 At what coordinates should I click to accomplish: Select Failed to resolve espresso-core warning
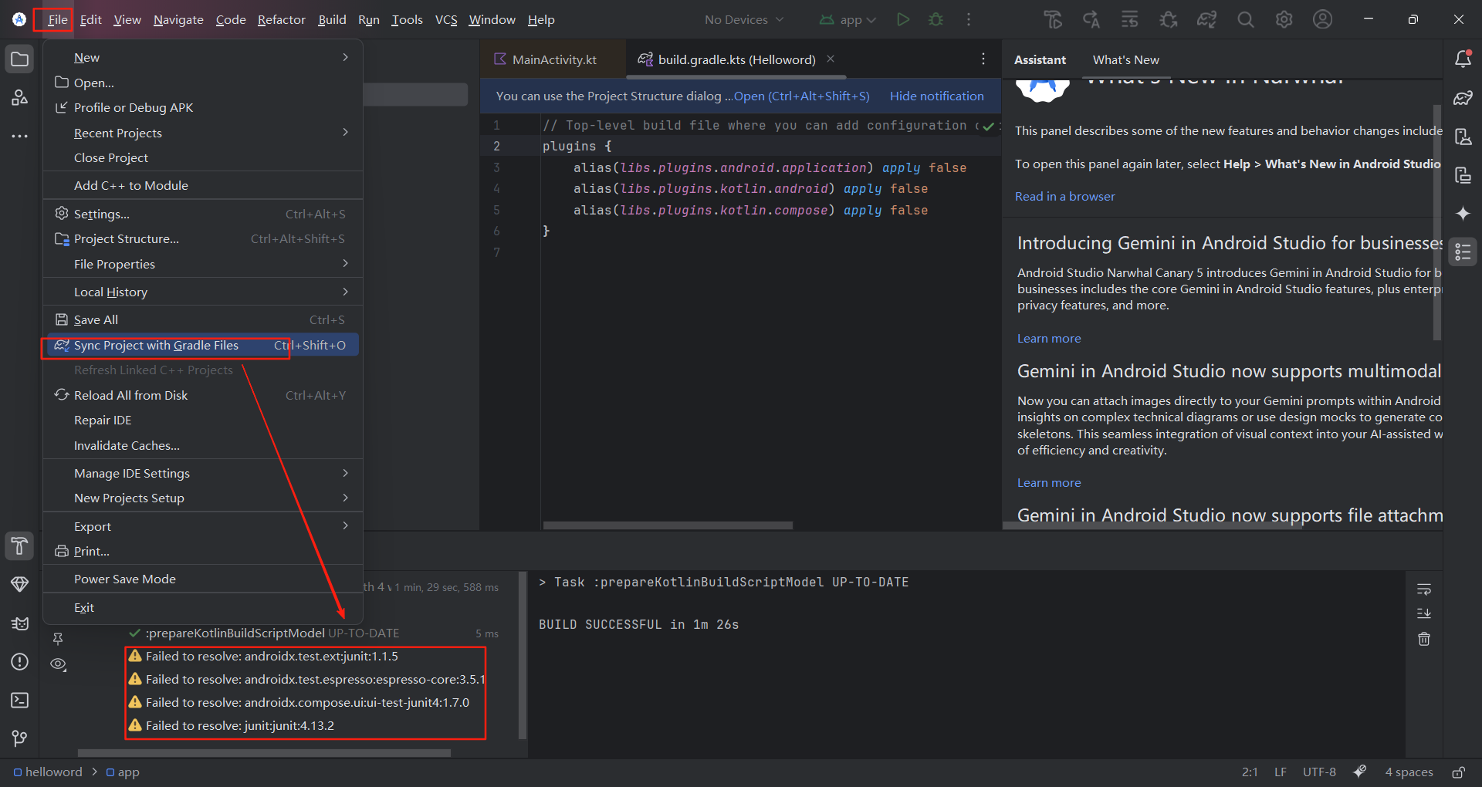[x=306, y=680]
